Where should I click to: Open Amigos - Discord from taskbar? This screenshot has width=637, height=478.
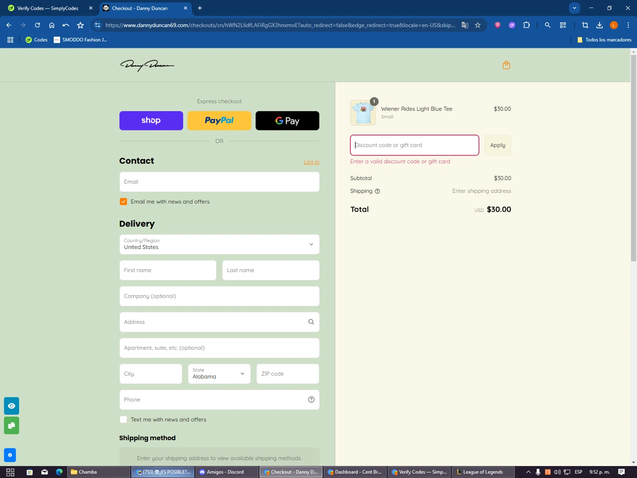point(227,472)
